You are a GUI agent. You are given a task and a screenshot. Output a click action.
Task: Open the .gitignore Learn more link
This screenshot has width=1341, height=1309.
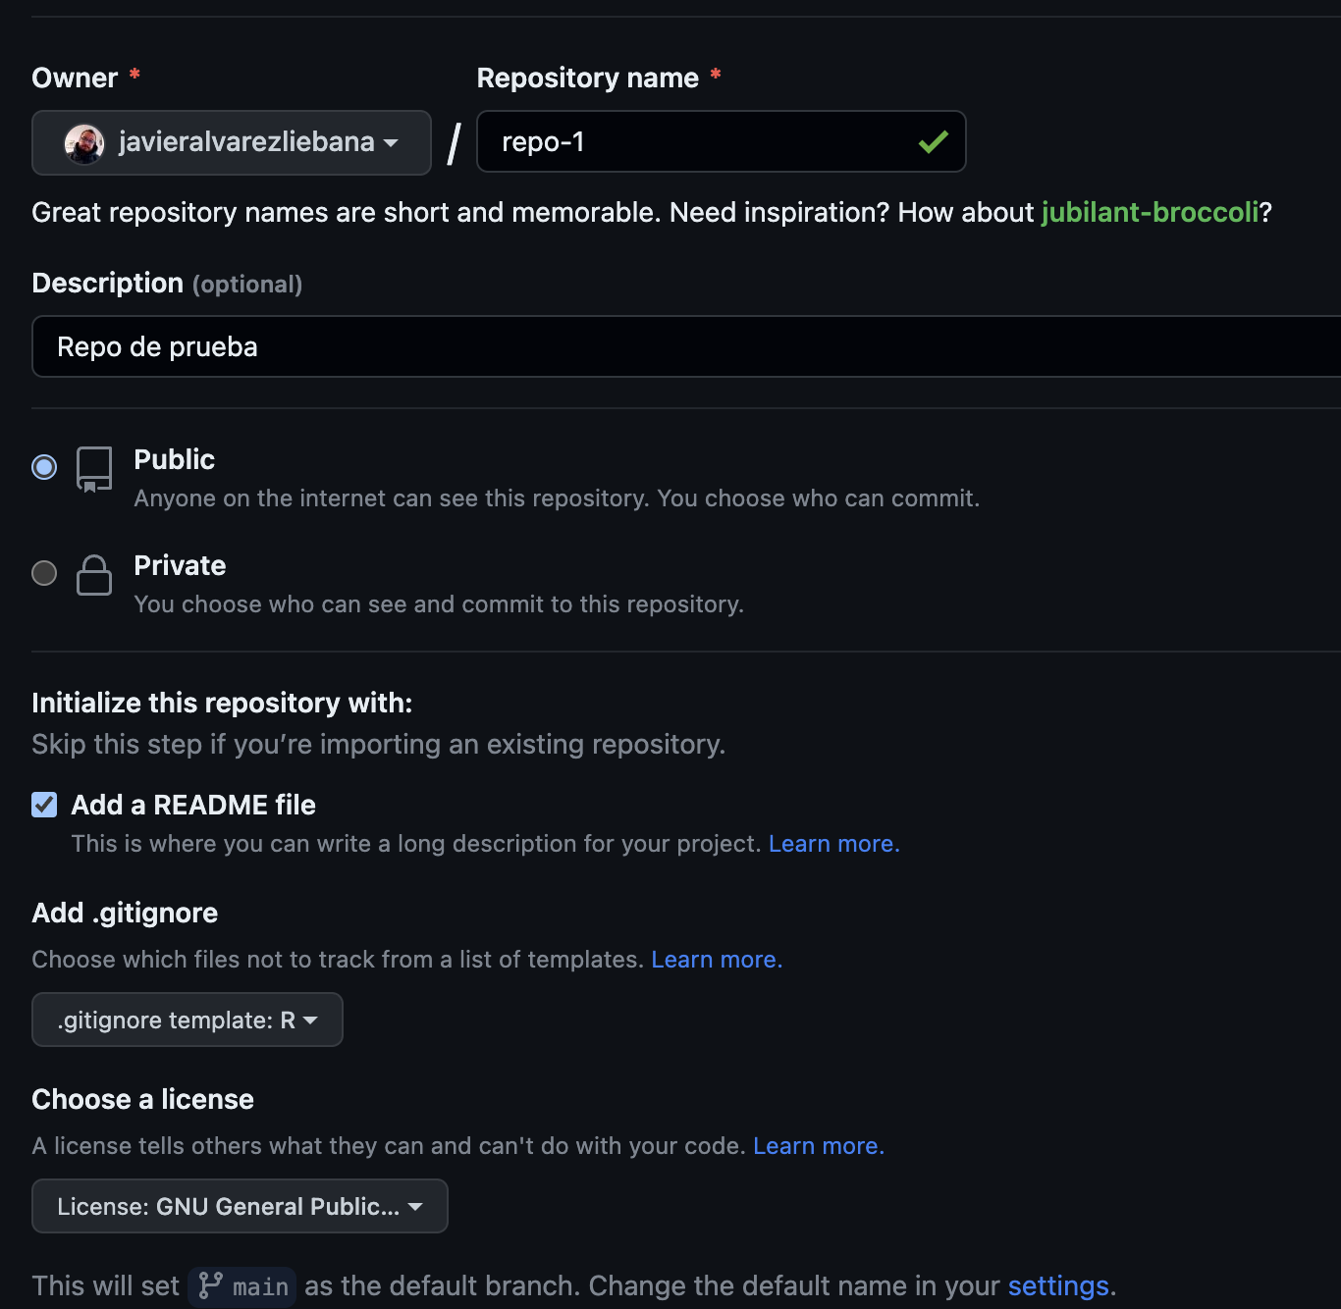tap(717, 960)
